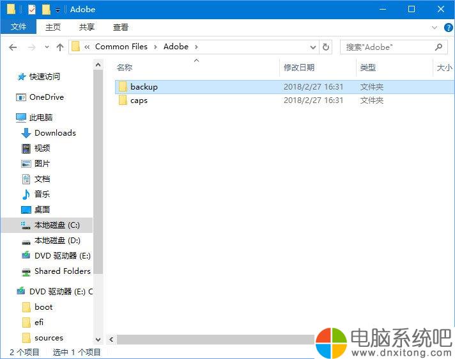The width and height of the screenshot is (455, 359).
Task: Click the 本地磁盘 (D:) drive icon
Action: click(26, 242)
